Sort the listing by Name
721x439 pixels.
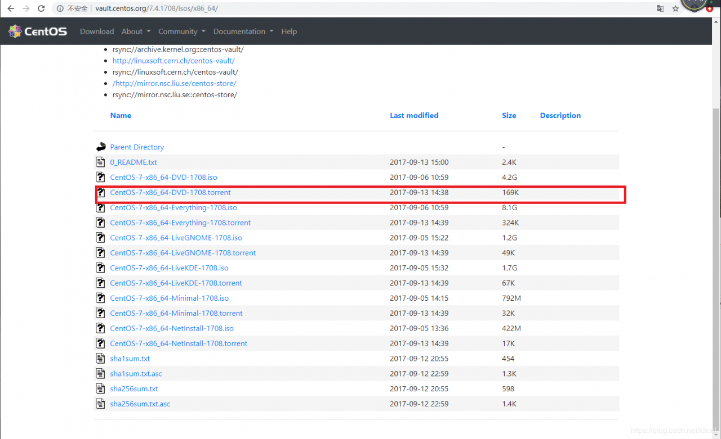[121, 115]
